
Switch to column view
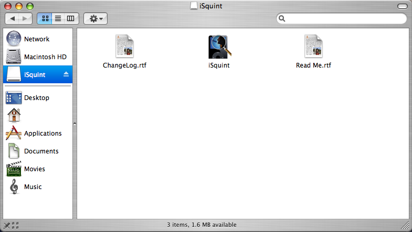71,18
